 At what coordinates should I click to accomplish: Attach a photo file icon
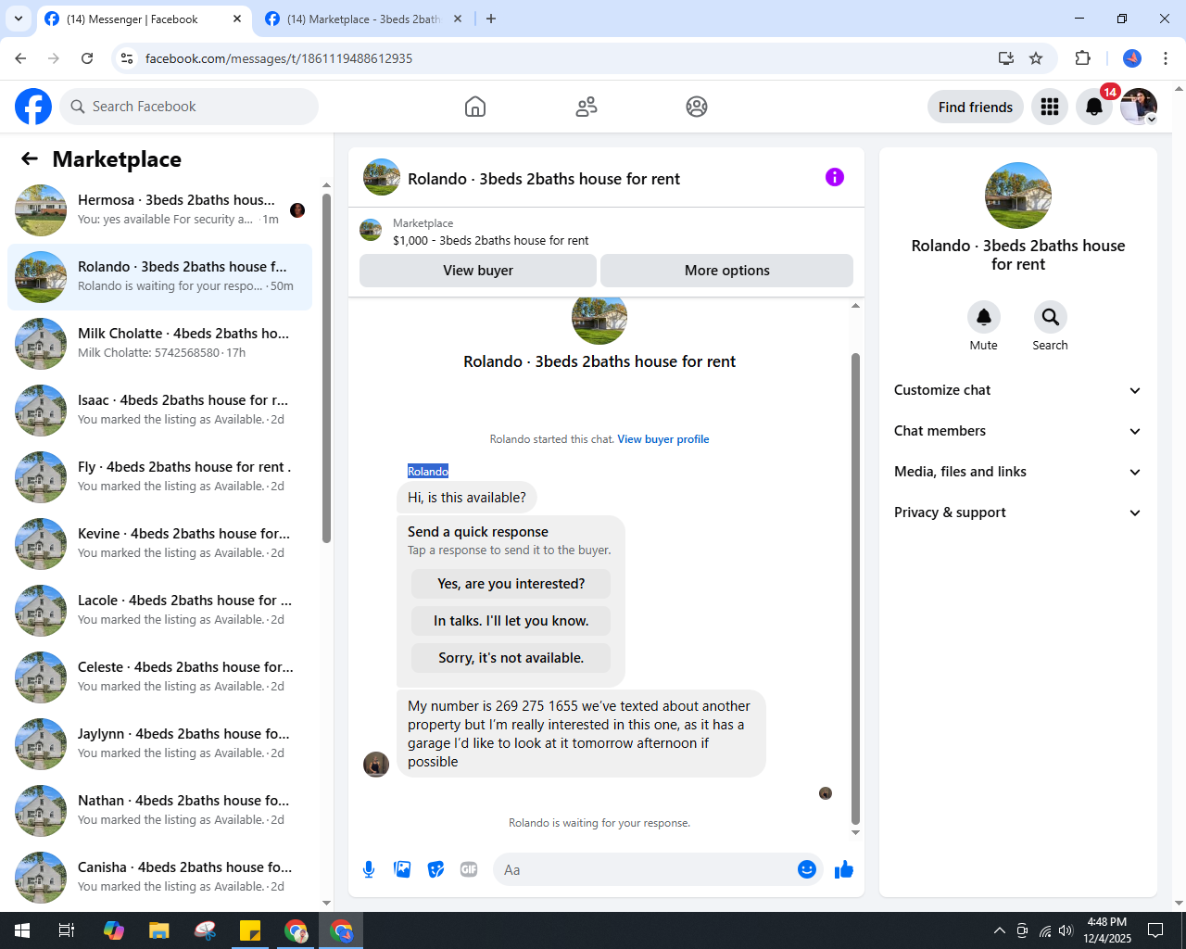[402, 869]
